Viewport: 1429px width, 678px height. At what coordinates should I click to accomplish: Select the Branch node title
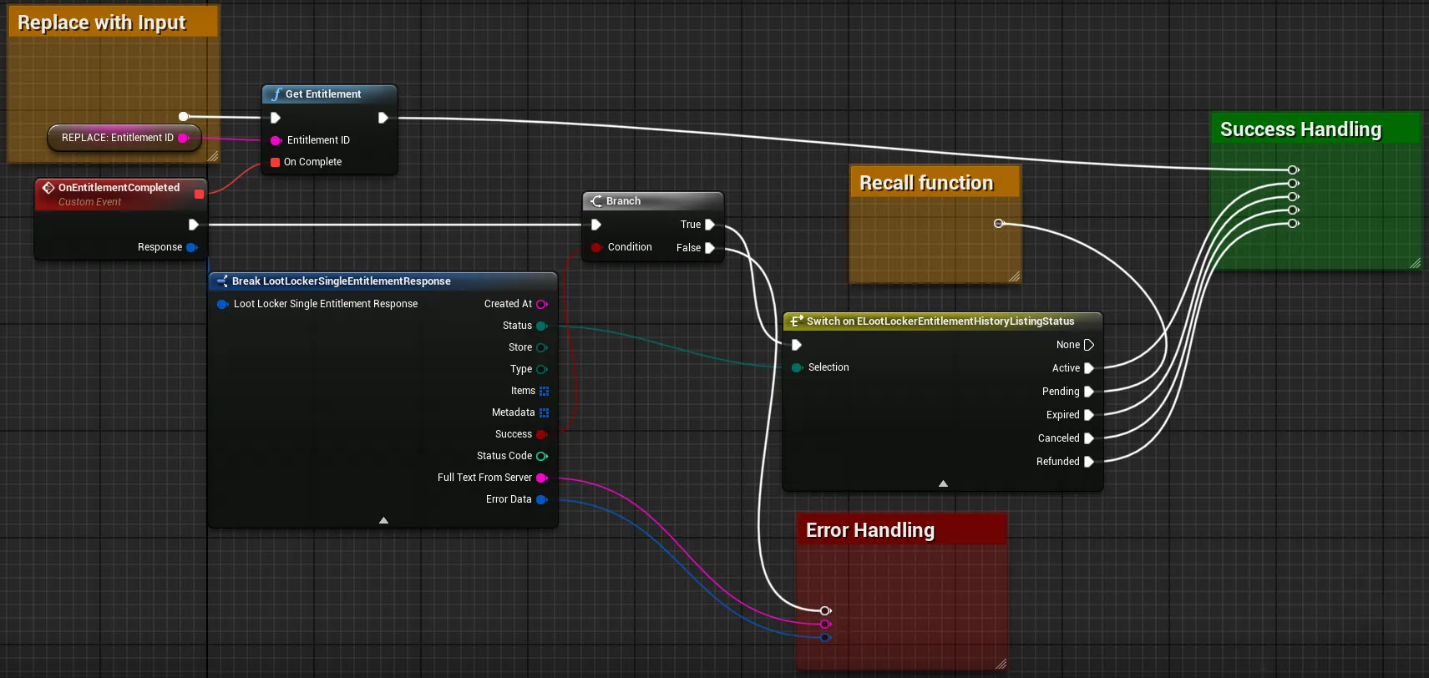click(623, 201)
